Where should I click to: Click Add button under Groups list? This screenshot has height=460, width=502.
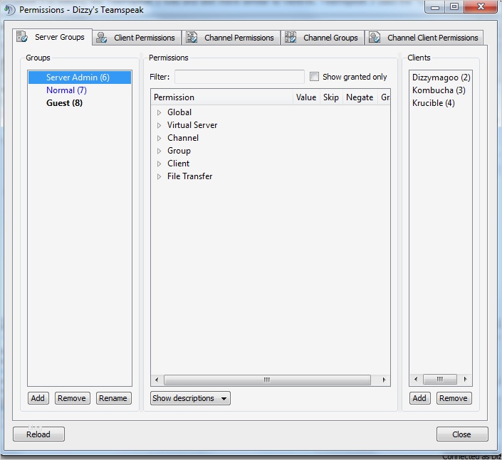[x=38, y=398]
